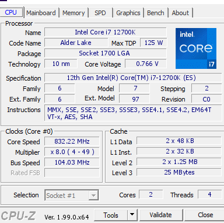Screen dimensions: 224x223
Task: Click the L1 Data 2 x 48 KB value
Action: pos(179,141)
